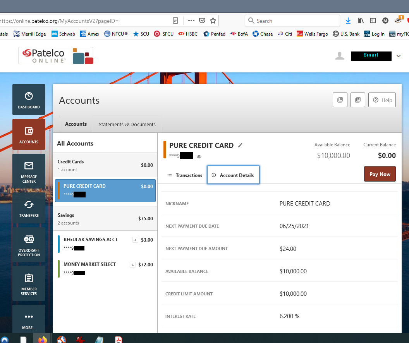
Task: Open Overdraft Protection settings
Action: [29, 244]
